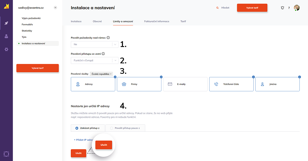
Task: Open the Funkční v Evropě country dropdown
Action: (115, 60)
